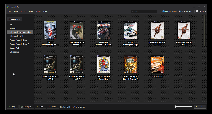
Task: Click the Add button
Action: [200, 107]
